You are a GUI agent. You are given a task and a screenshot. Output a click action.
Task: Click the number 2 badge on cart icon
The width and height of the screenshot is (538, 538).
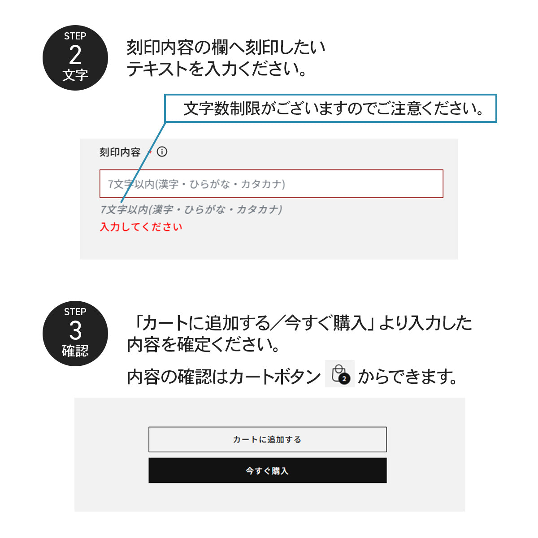[344, 379]
